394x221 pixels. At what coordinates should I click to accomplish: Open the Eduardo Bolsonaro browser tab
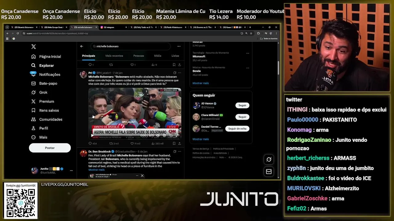25,27
